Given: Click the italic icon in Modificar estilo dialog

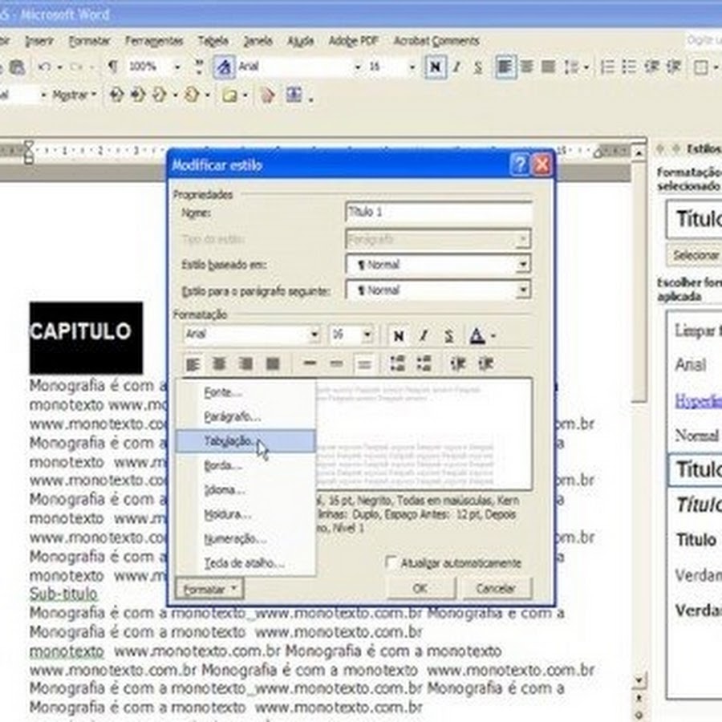Looking at the screenshot, I should coord(424,335).
